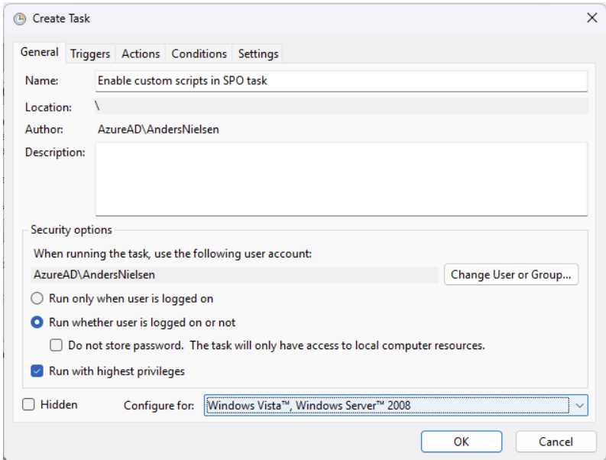Close the Create Task dialog
This screenshot has width=606, height=460.
point(591,18)
